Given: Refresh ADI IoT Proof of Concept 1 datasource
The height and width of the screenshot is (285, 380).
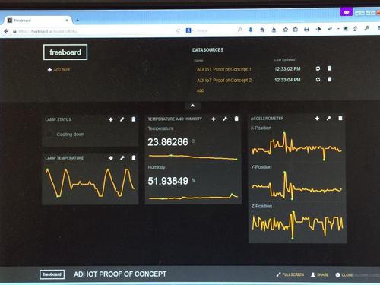Looking at the screenshot, I should pos(318,68).
